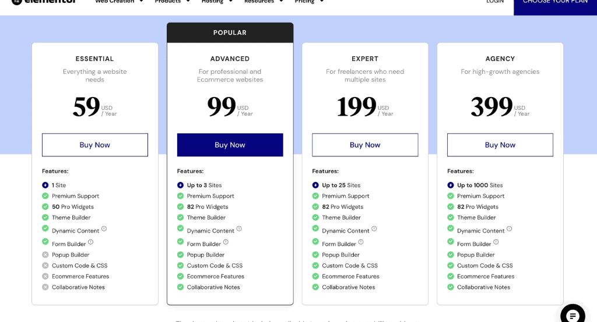597x322 pixels.
Task: Click blue icon next to 'Up to 3 Sites'
Action: [x=181, y=185]
